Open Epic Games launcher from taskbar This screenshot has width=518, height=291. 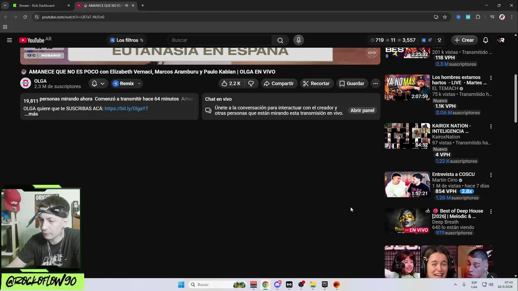point(325,285)
